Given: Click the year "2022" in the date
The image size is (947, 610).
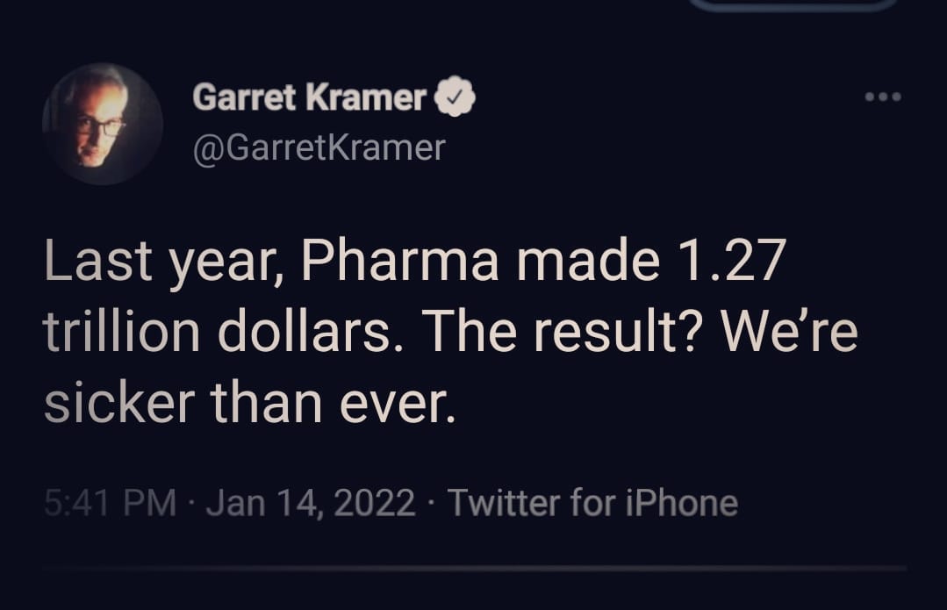Looking at the screenshot, I should pos(375,503).
